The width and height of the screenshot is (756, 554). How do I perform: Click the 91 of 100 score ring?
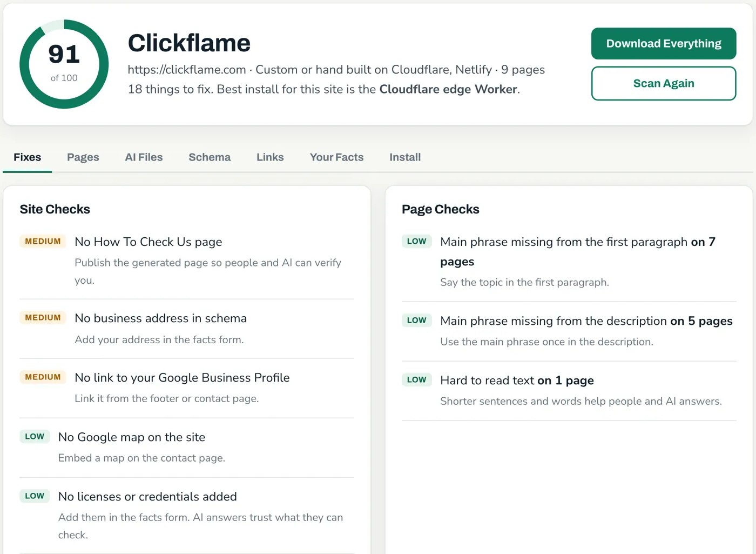[x=64, y=64]
